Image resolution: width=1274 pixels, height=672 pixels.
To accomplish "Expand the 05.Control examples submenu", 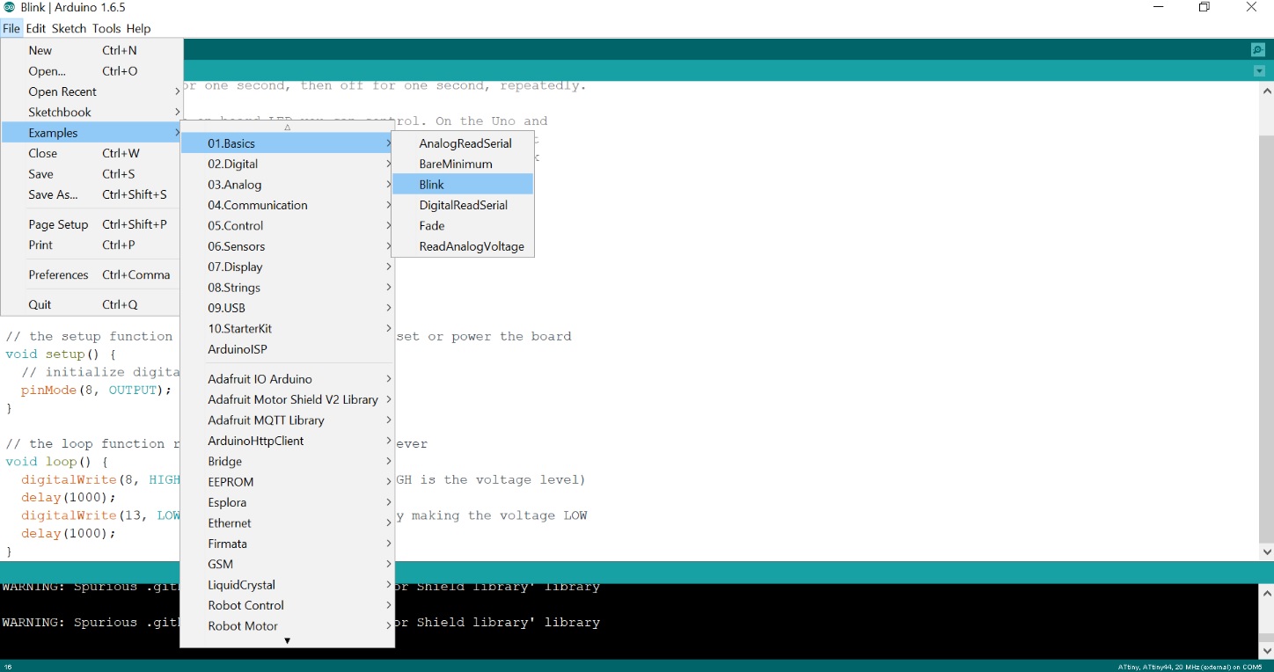I will click(287, 225).
